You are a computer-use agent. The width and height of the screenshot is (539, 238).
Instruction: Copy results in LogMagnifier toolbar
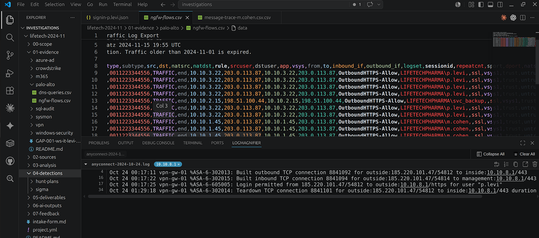(516, 164)
